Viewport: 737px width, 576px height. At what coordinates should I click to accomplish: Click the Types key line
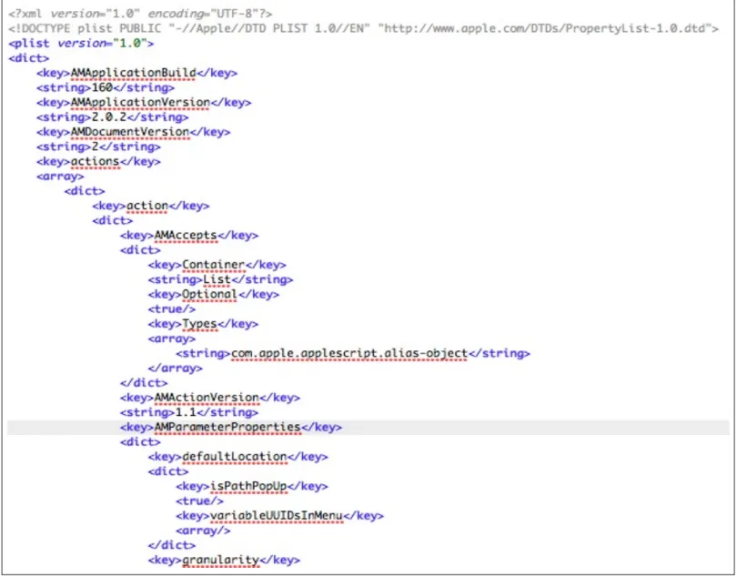point(203,324)
